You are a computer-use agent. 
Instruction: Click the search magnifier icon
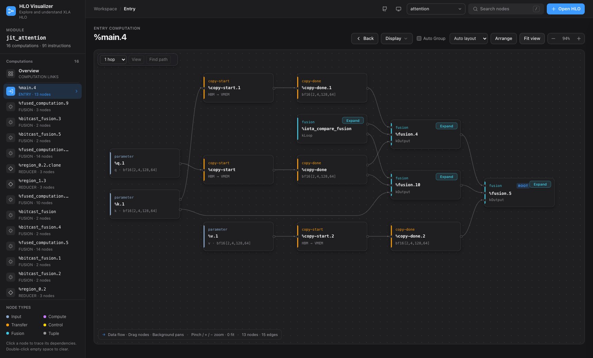(x=475, y=9)
